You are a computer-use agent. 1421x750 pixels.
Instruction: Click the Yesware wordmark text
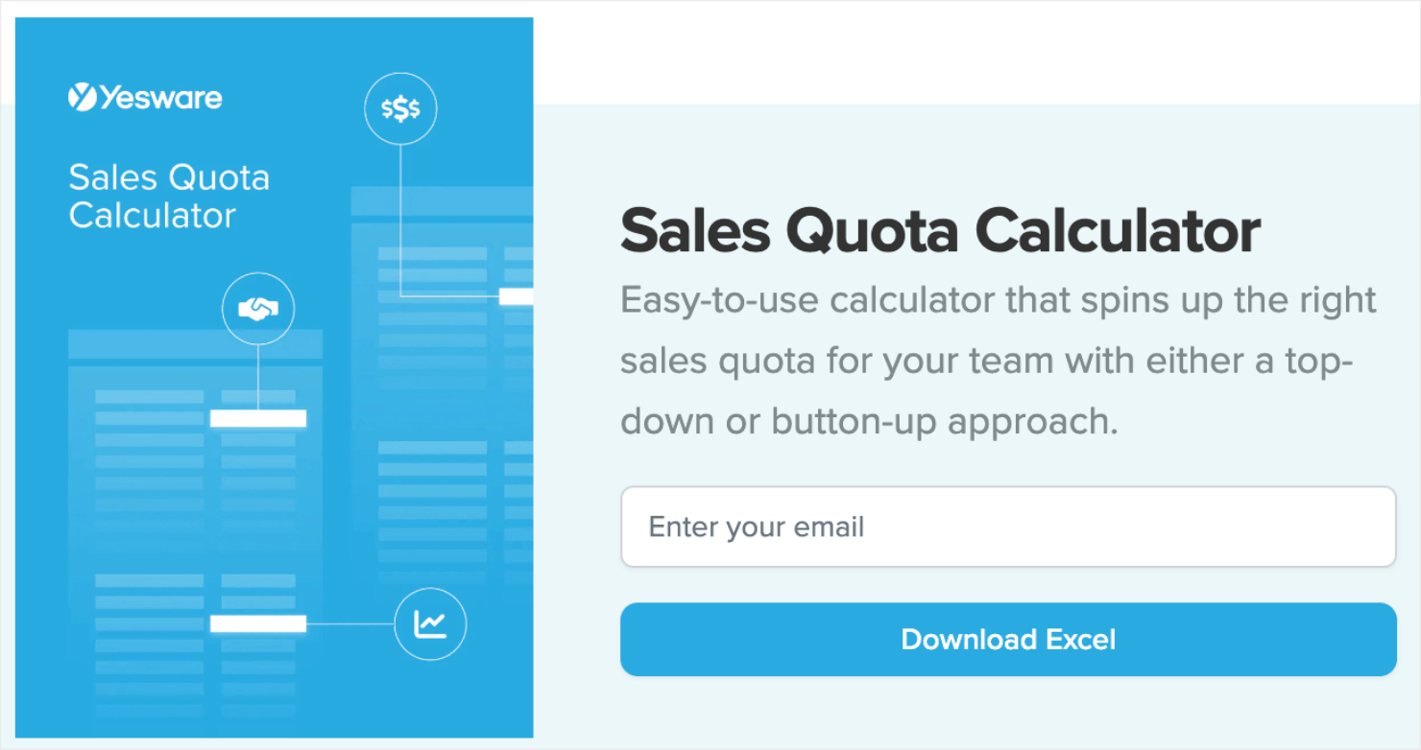click(159, 97)
